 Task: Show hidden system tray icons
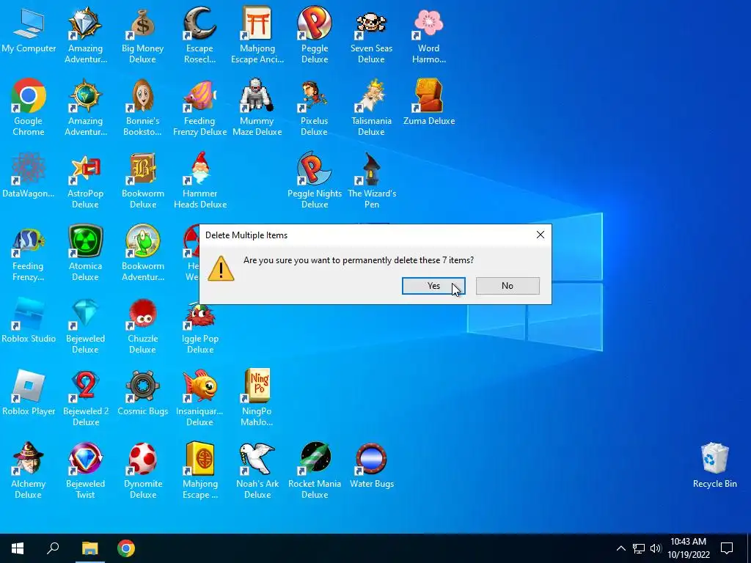click(620, 548)
